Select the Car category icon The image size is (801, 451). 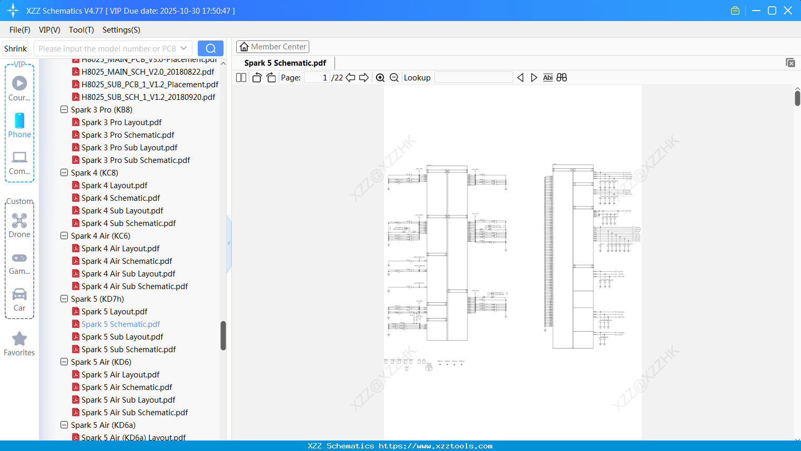(x=19, y=296)
